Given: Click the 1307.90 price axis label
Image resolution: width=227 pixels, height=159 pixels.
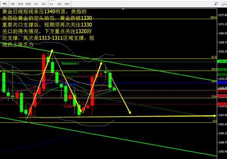Looking at the screenshot, I should [x=223, y=115].
